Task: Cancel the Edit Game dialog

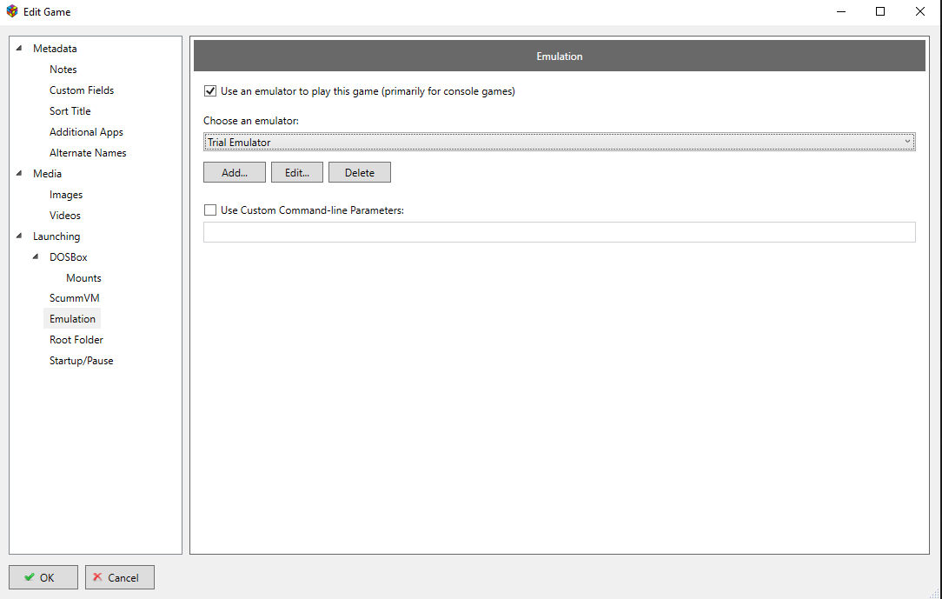Action: (x=120, y=577)
